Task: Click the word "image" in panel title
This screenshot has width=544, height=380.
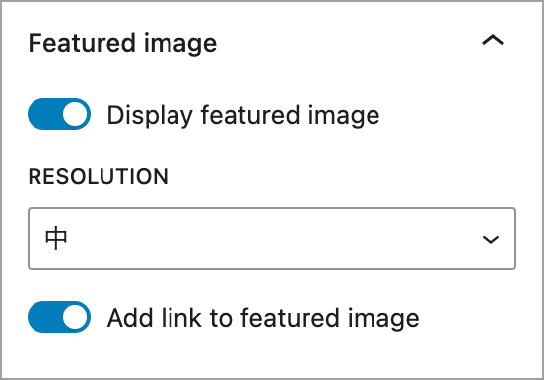Action: point(180,44)
